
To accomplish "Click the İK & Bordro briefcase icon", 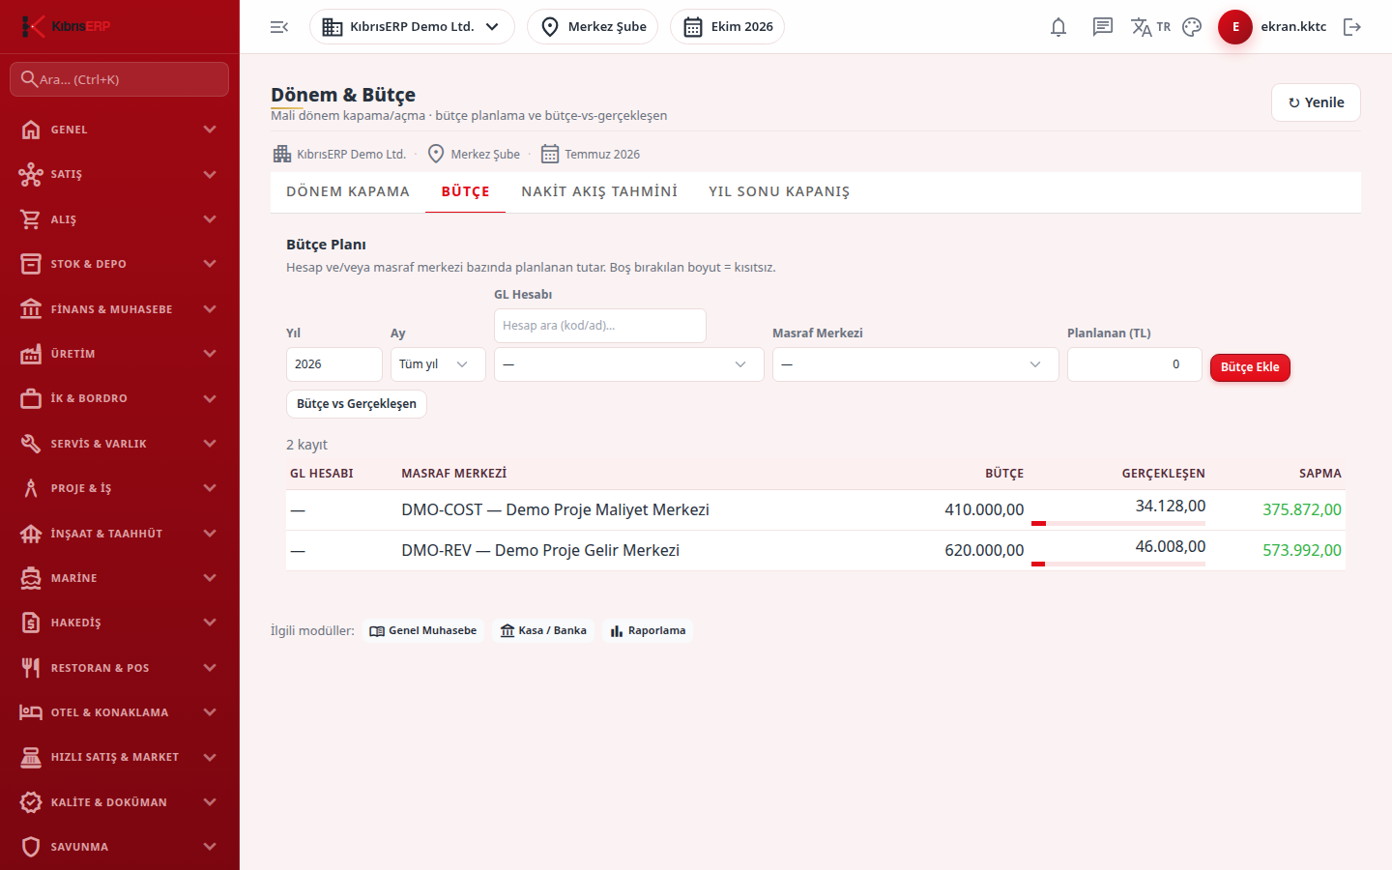I will click(31, 398).
